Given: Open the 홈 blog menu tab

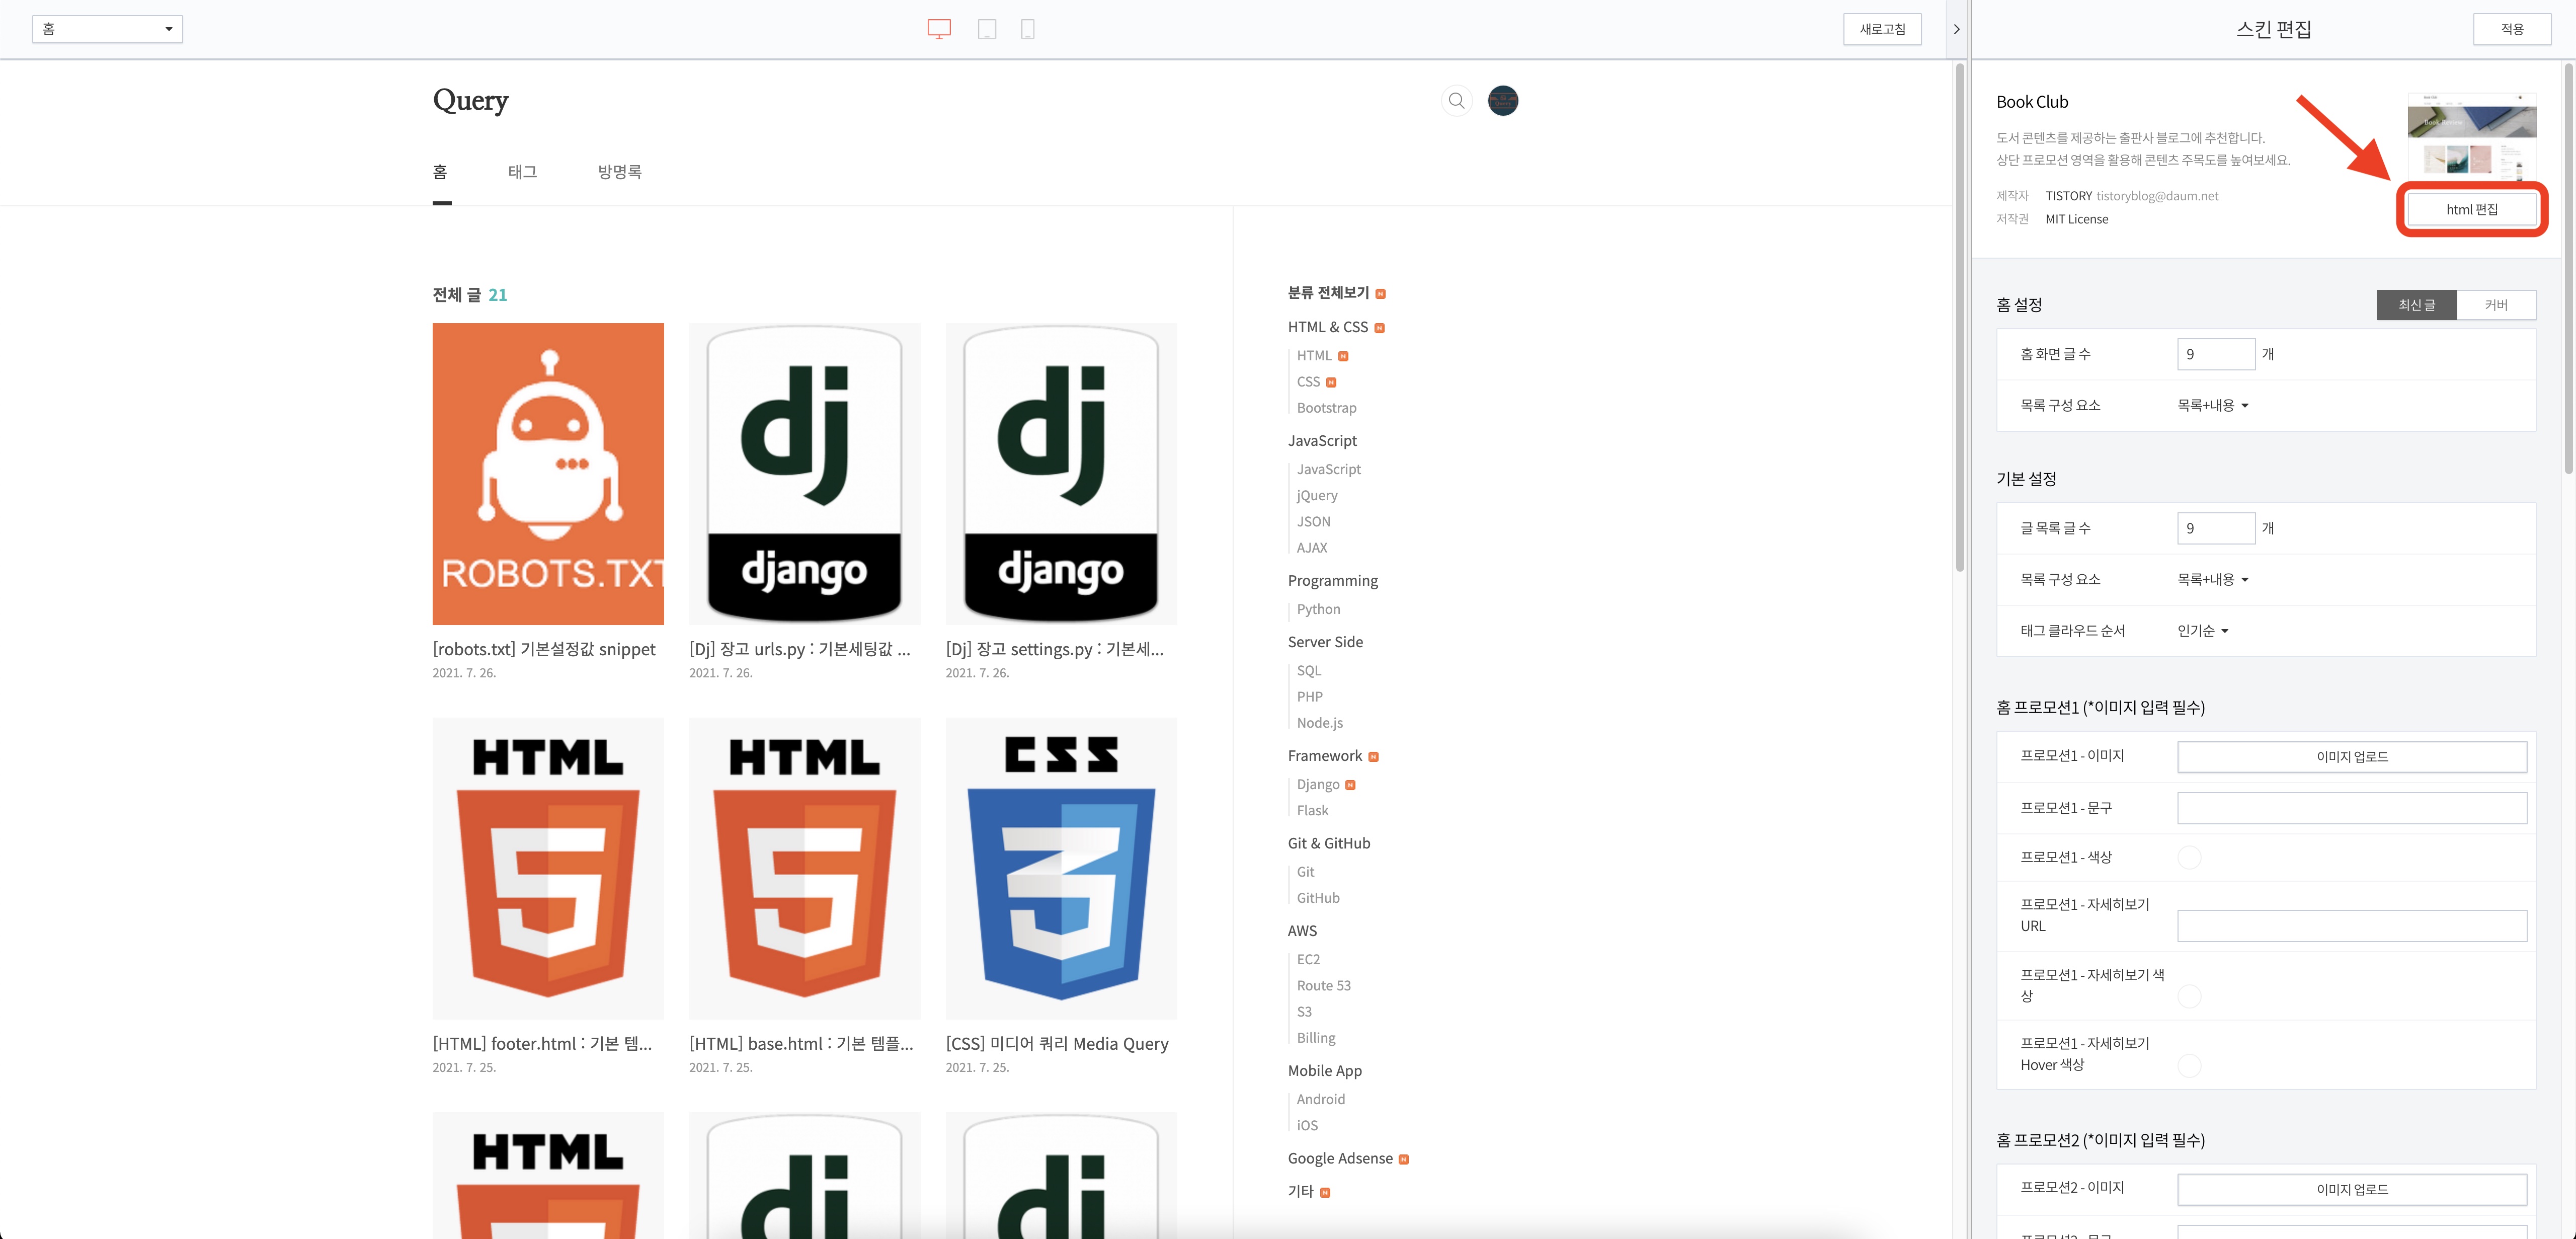Looking at the screenshot, I should [x=440, y=172].
